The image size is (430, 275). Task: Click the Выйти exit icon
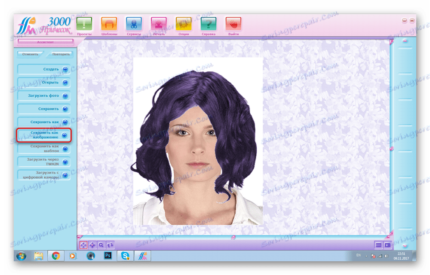pos(233,24)
